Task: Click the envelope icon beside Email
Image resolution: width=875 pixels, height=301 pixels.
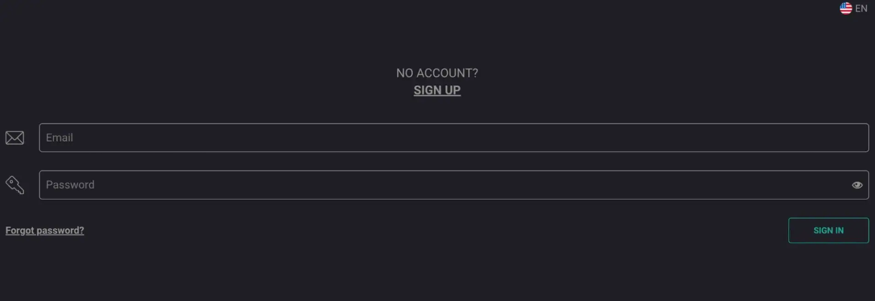Action: coord(15,137)
